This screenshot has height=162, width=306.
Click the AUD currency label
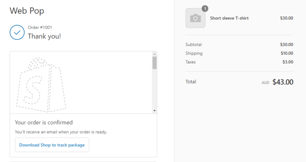(265, 83)
